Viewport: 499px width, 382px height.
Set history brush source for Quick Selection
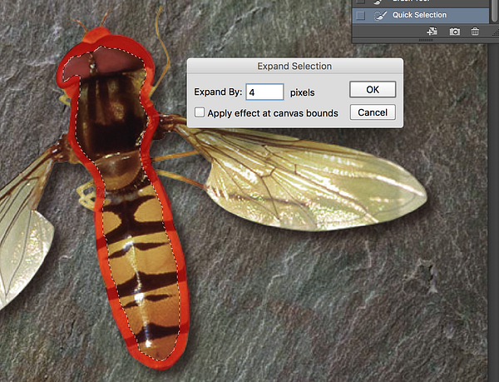click(x=360, y=15)
